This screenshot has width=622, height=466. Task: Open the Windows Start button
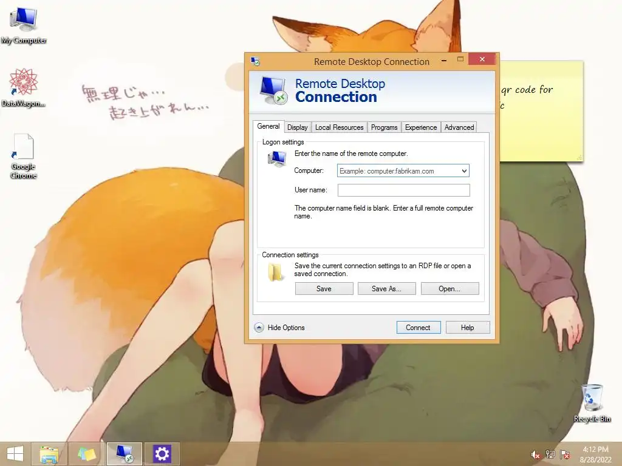tap(15, 454)
